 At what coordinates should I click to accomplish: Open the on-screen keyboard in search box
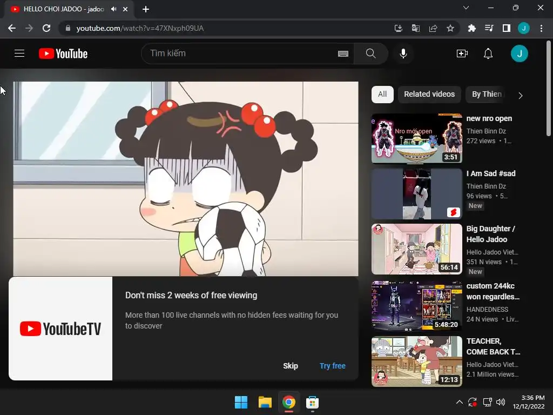tap(343, 53)
